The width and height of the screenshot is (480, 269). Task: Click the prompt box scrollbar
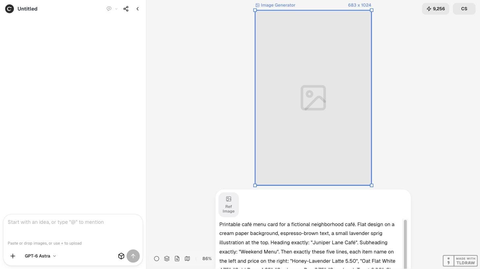[x=405, y=244]
